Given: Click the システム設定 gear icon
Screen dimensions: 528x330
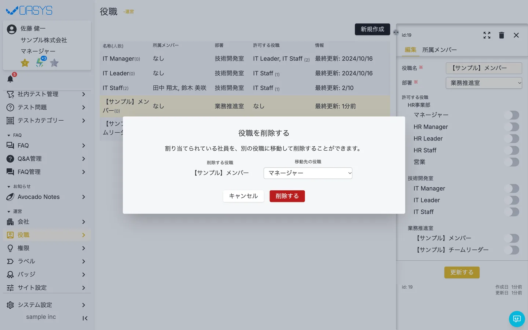Looking at the screenshot, I should click(10, 305).
